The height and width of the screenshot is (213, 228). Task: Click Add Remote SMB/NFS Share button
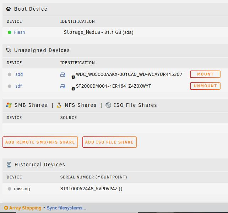pyautogui.click(x=40, y=142)
